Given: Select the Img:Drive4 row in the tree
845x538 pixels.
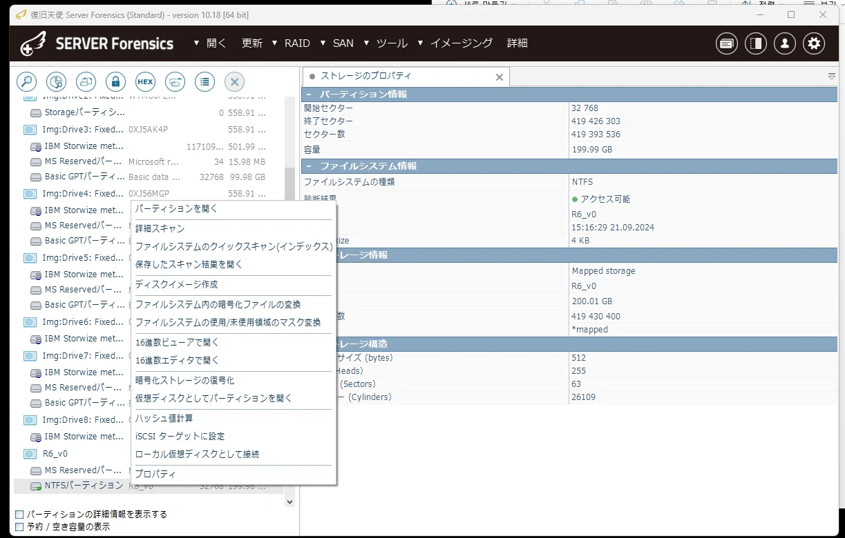Looking at the screenshot, I should tap(149, 194).
